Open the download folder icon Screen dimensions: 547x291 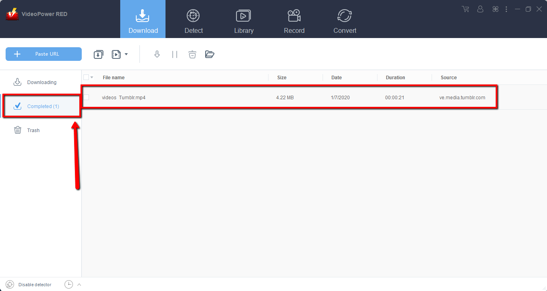click(x=210, y=54)
